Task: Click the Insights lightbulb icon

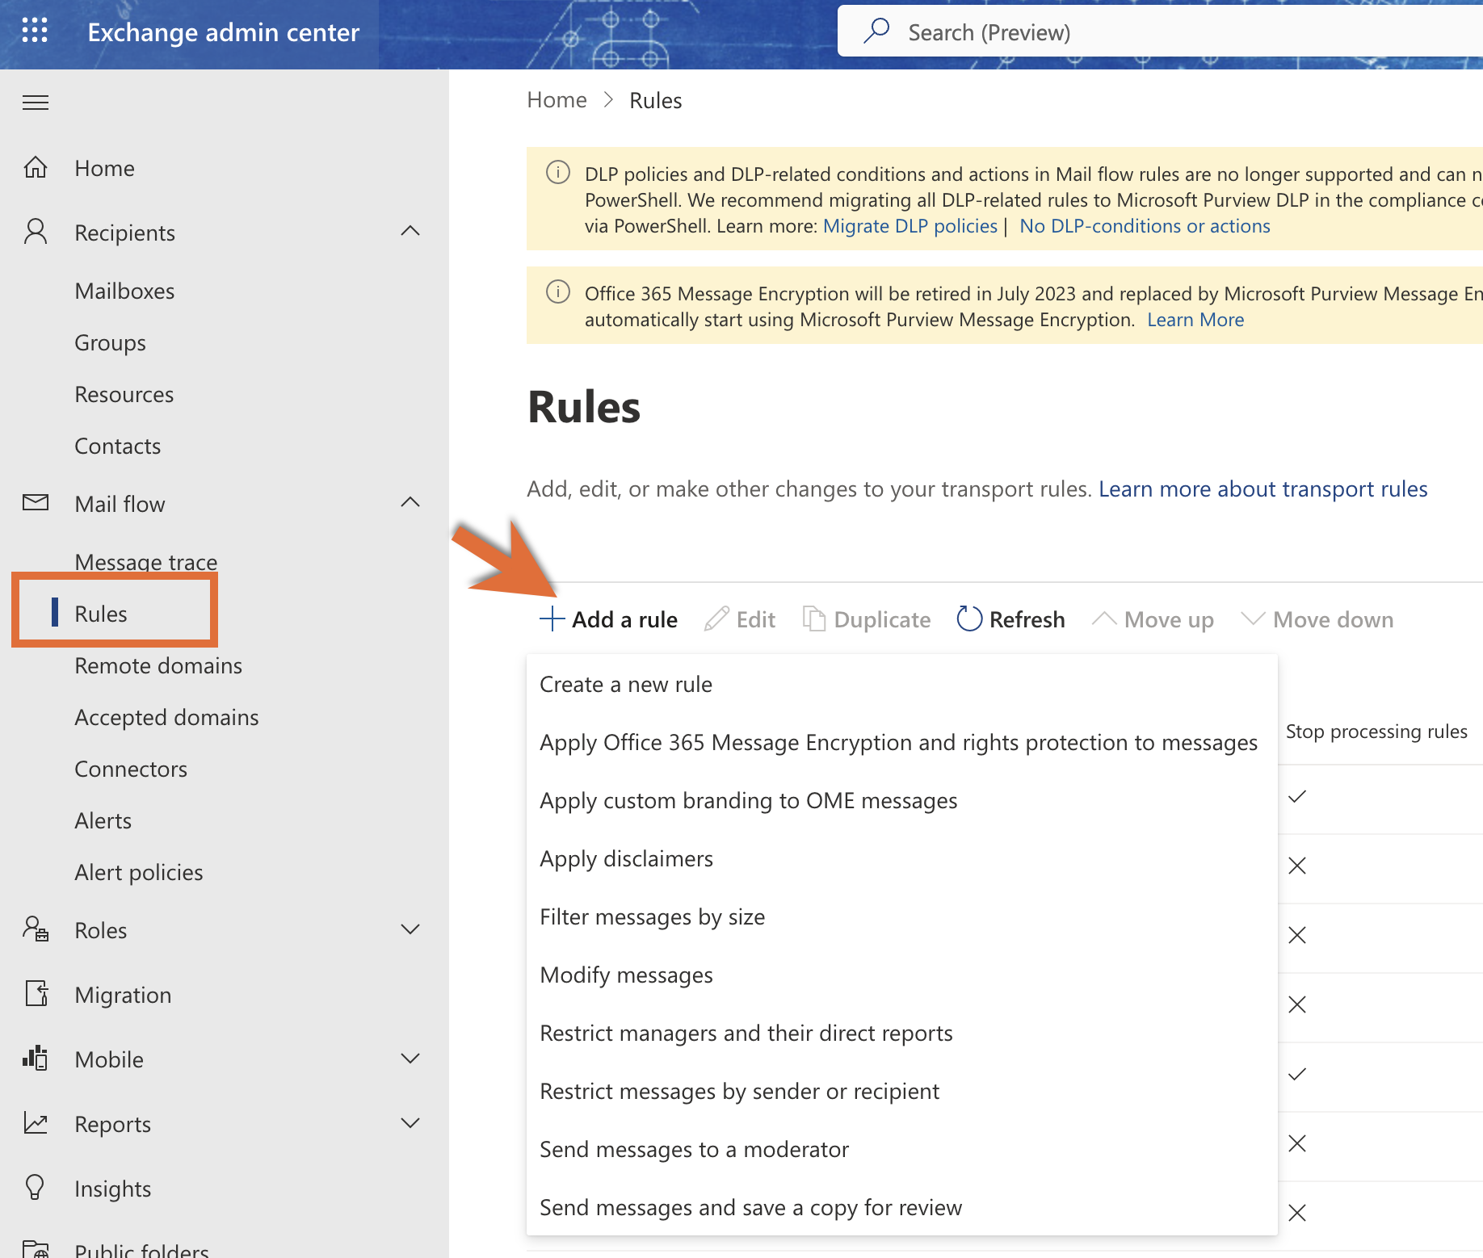Action: click(x=36, y=1187)
